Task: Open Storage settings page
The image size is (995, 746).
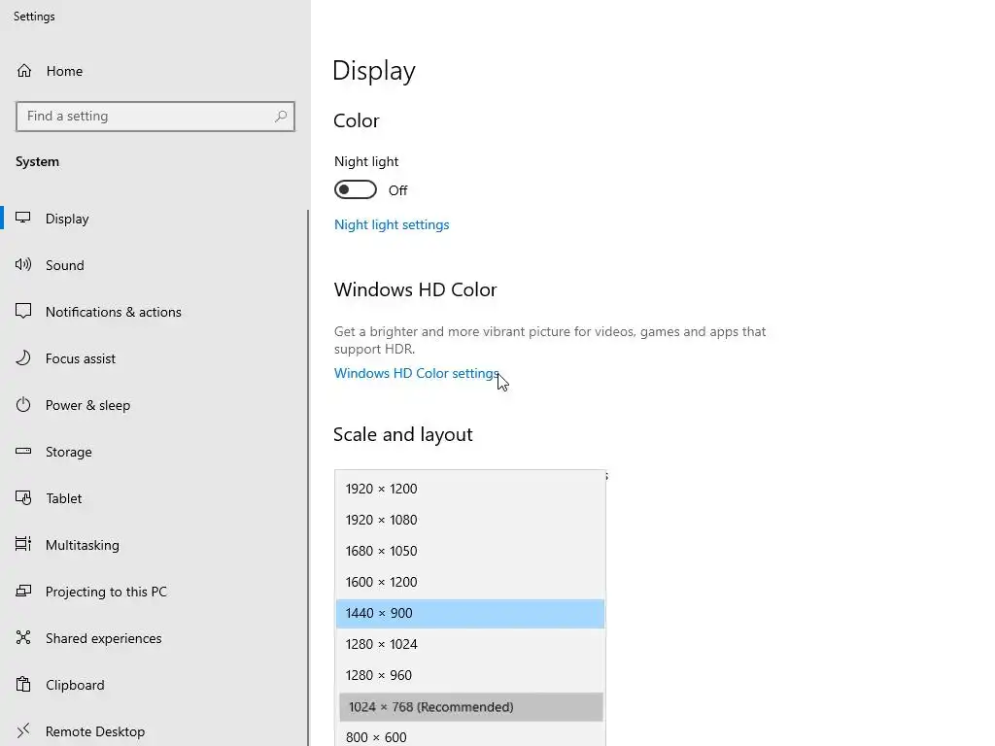Action: (x=154, y=452)
